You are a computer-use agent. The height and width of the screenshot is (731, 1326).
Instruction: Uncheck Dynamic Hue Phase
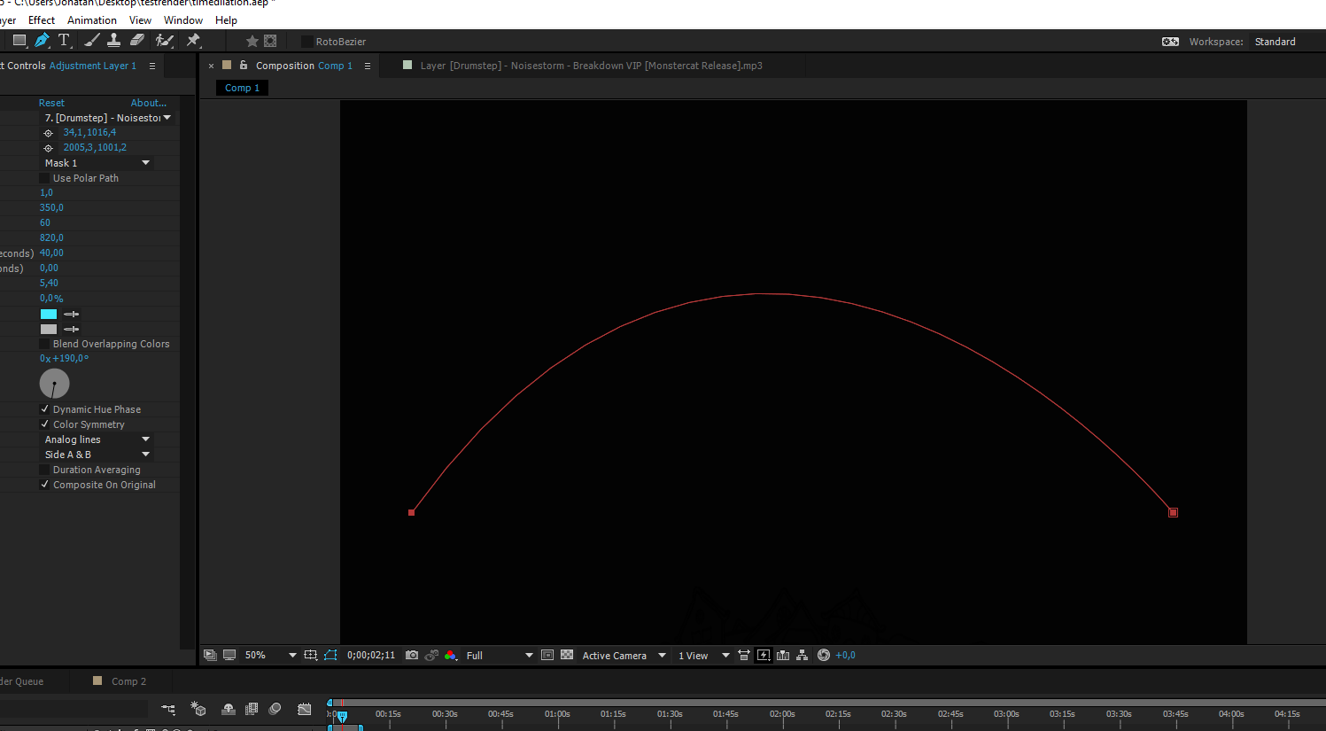point(45,409)
